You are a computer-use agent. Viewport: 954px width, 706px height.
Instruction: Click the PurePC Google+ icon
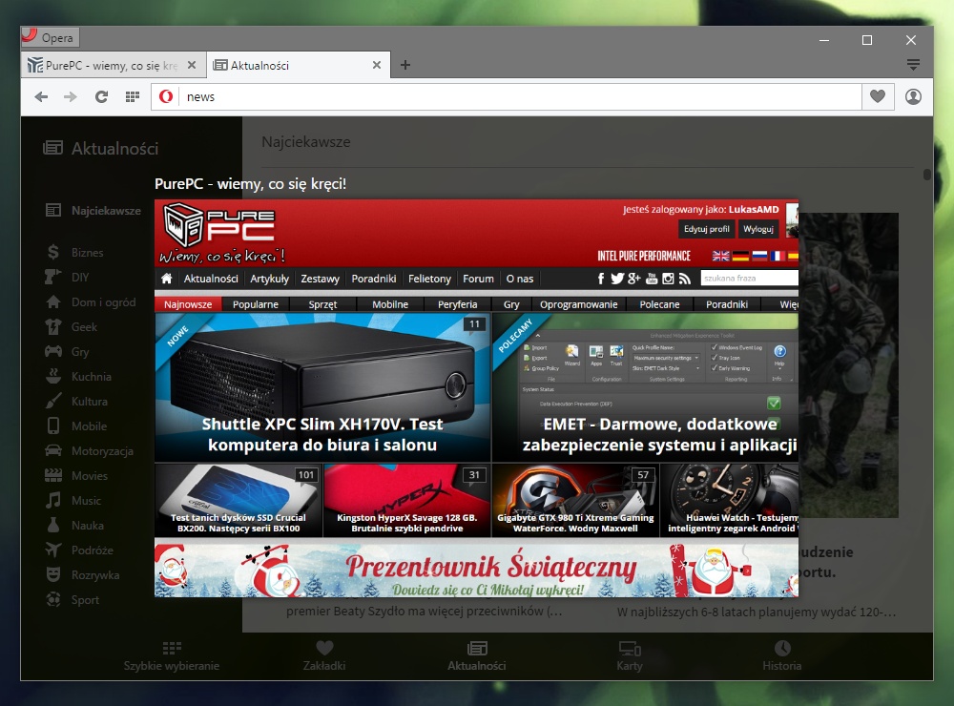point(634,279)
